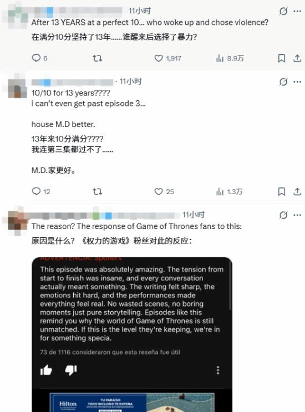Image resolution: width=305 pixels, height=412 pixels.
Task: Click Grok icon on Game of Thrones tweet
Action: coord(283,215)
